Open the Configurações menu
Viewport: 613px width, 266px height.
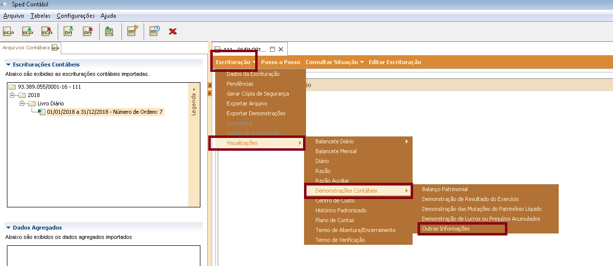point(76,16)
